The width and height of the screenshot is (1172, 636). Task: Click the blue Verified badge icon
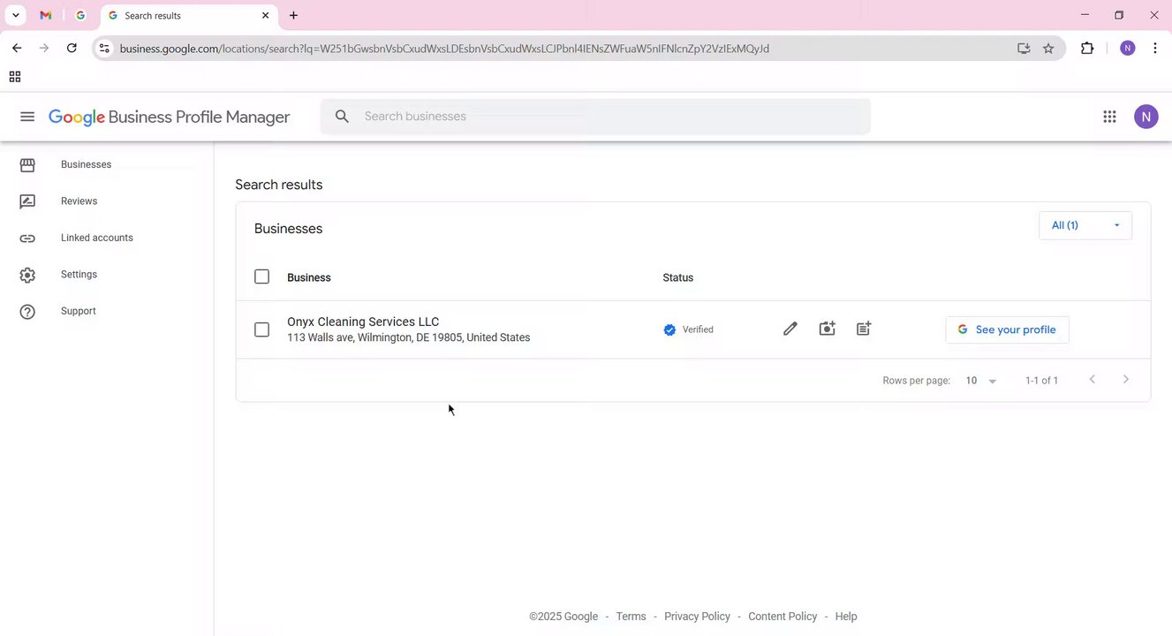tap(669, 330)
